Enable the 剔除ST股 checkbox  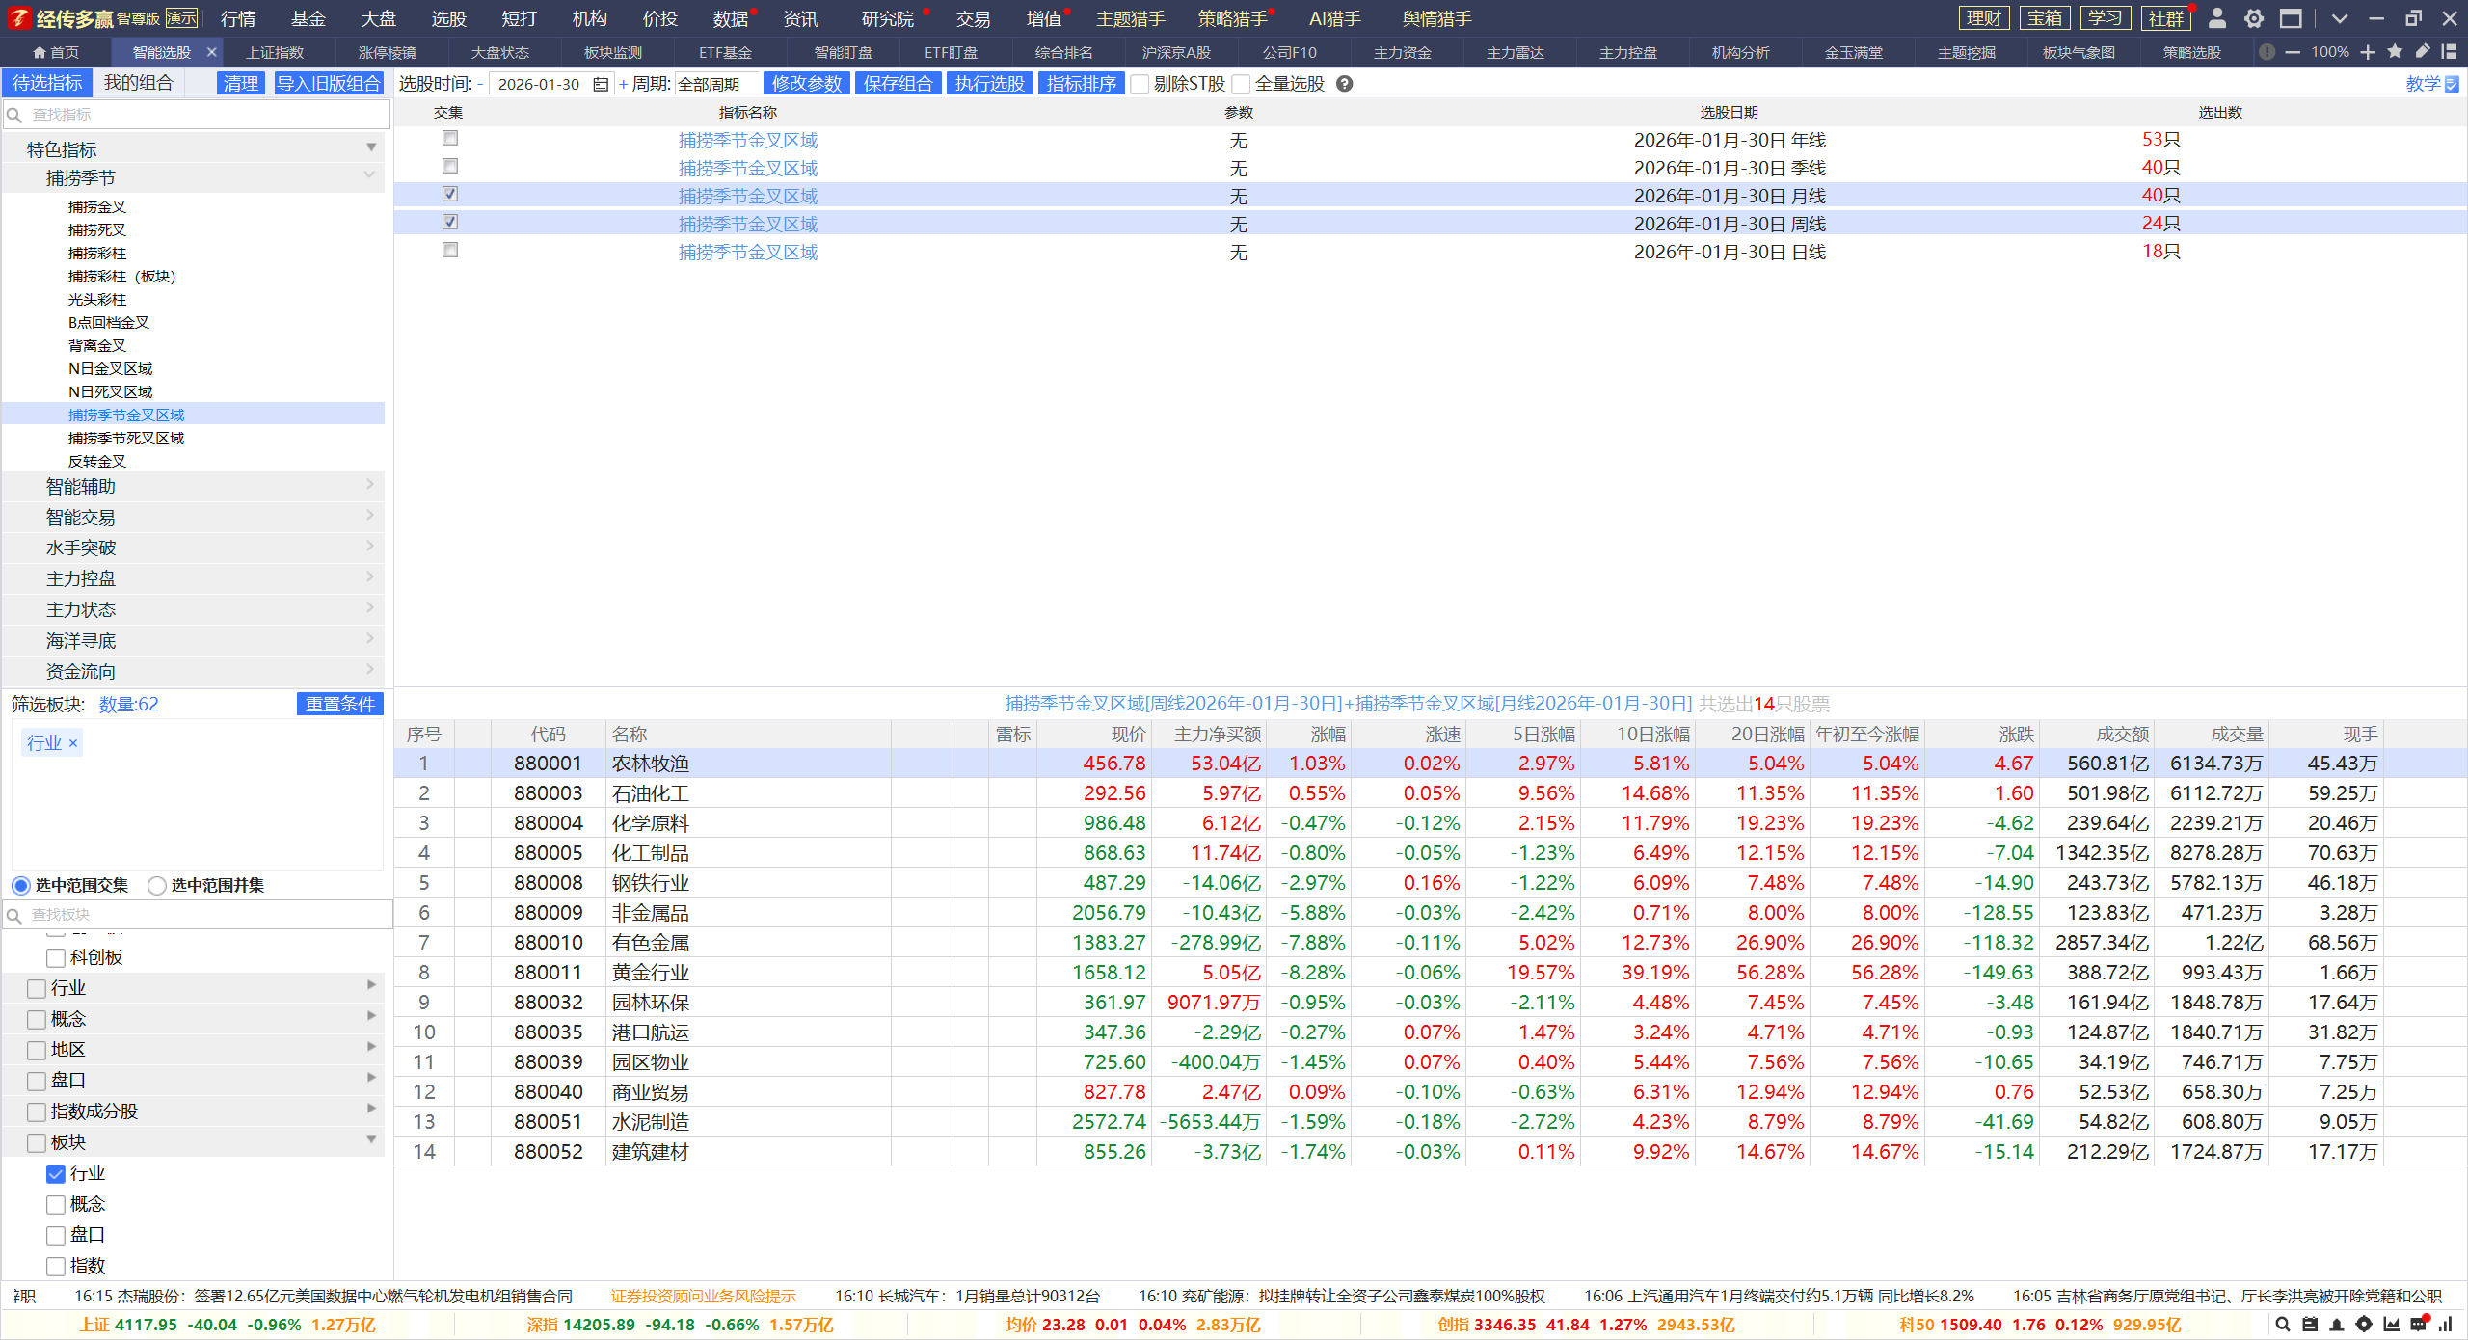(x=1140, y=85)
